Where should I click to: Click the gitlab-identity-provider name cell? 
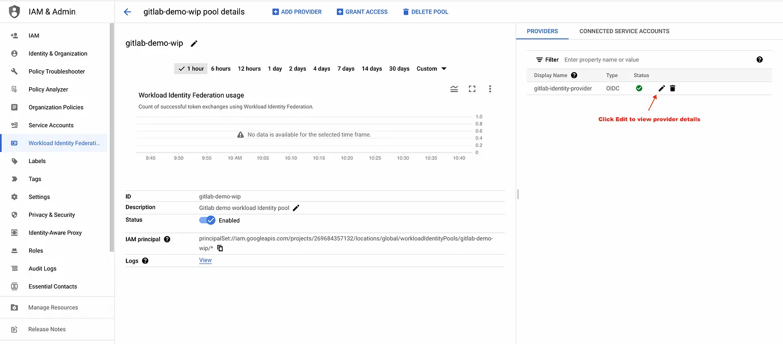563,88
